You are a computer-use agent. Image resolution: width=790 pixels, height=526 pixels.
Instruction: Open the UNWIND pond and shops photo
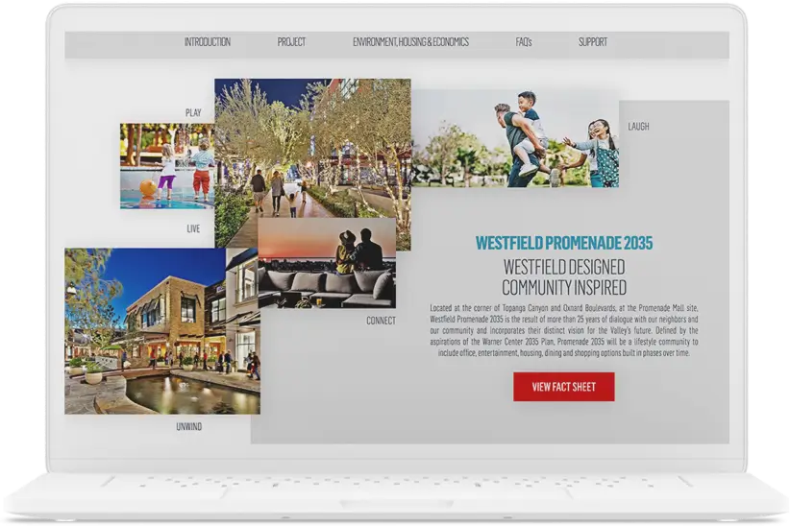pyautogui.click(x=162, y=331)
